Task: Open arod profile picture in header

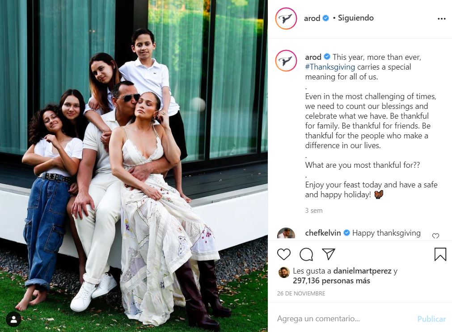Action: coord(286,18)
